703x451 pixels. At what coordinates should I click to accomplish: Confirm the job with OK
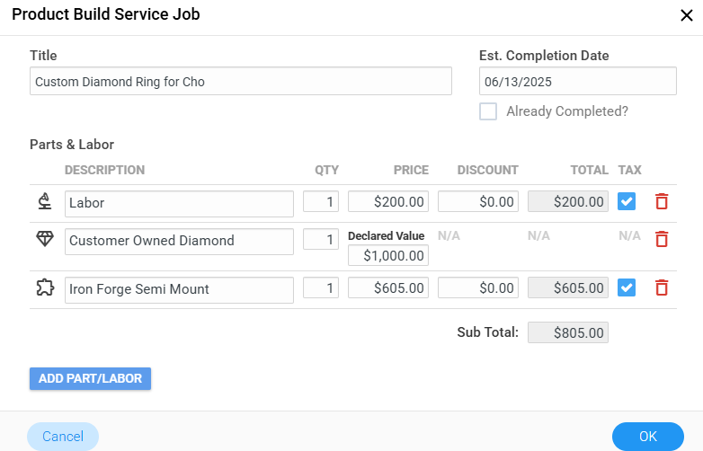[648, 437]
